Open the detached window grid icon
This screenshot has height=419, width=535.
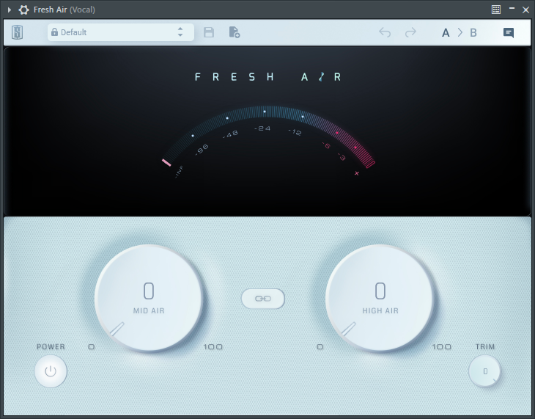tap(496, 10)
